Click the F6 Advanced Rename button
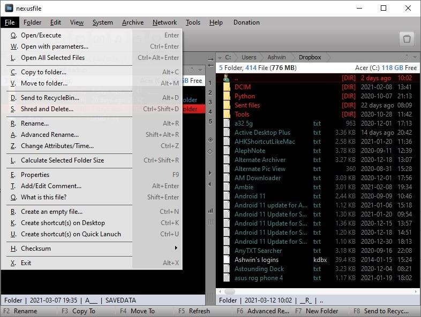 (264, 311)
